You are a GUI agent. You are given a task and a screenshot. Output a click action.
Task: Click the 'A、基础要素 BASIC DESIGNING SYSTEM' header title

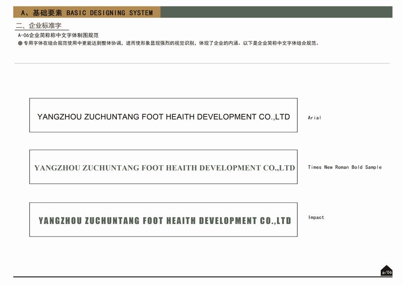(87, 13)
